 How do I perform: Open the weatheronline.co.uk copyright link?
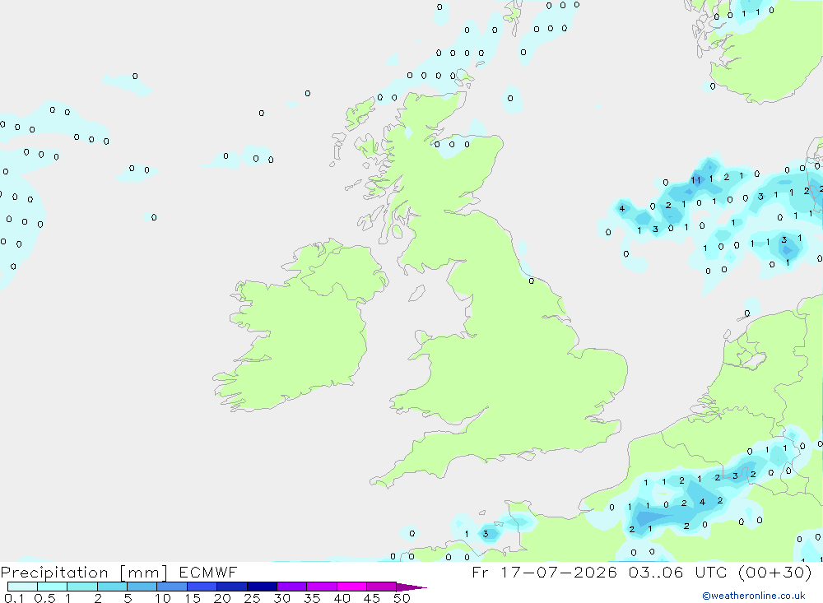[754, 596]
